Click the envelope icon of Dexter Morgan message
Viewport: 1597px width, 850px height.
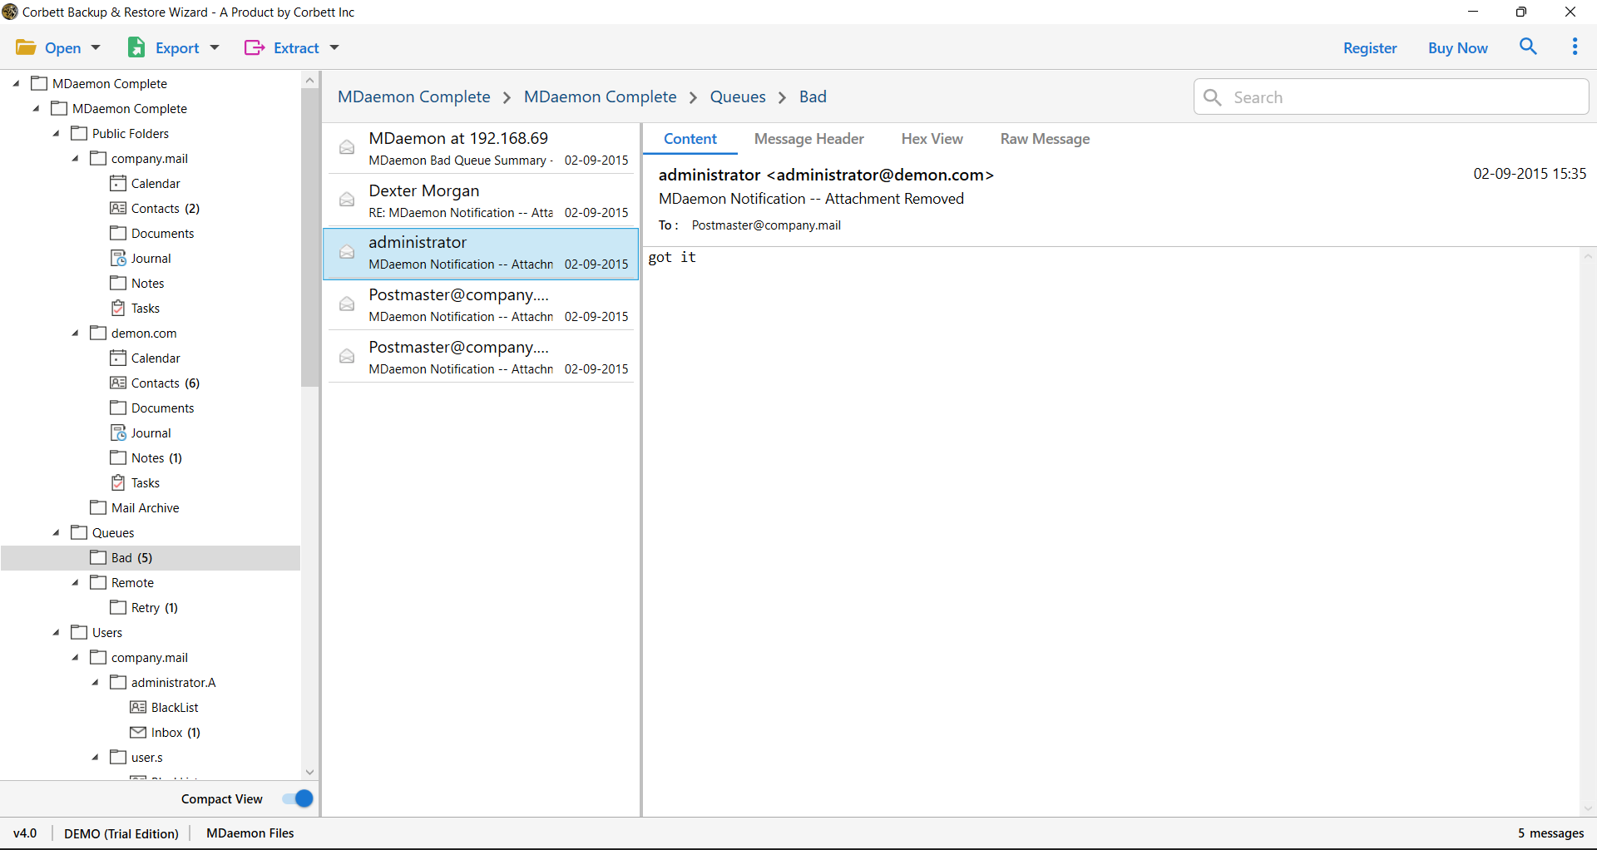coord(347,200)
